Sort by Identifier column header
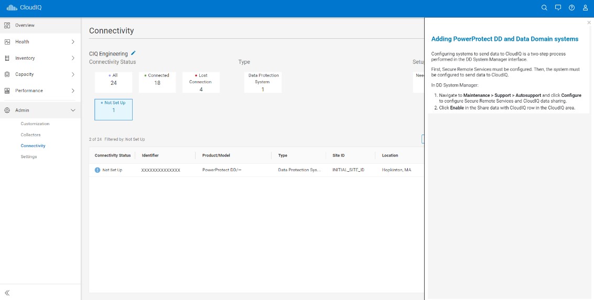Screen dimensions: 594x300 150,155
